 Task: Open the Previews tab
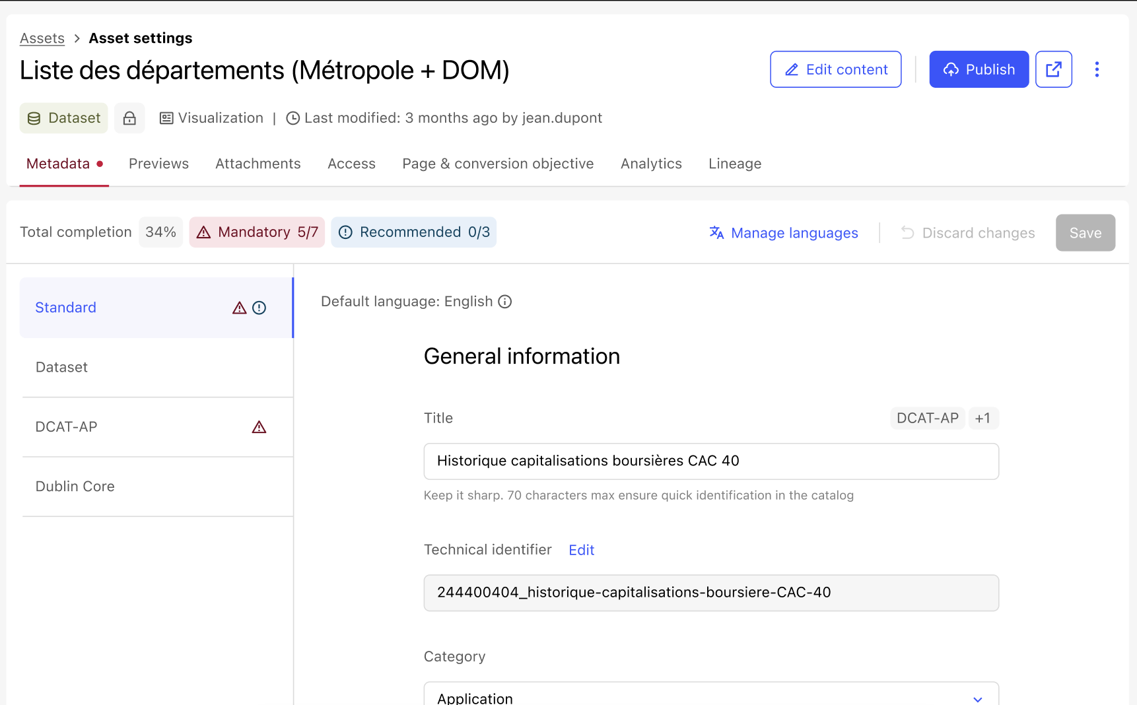158,164
